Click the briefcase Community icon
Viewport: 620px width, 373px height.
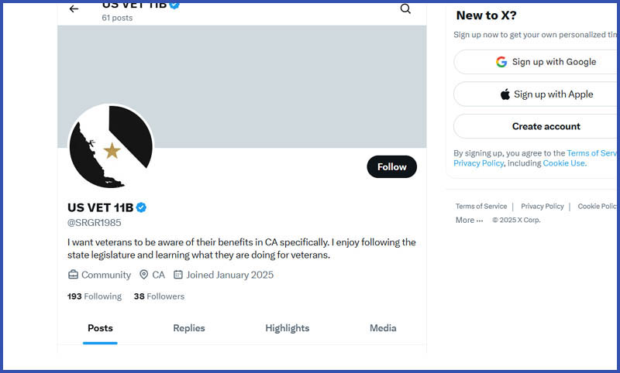pos(73,274)
